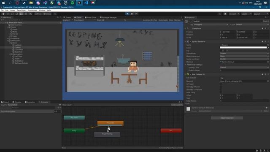Switch to the Asset Store tab
The height and width of the screenshot is (152, 270).
91,17
